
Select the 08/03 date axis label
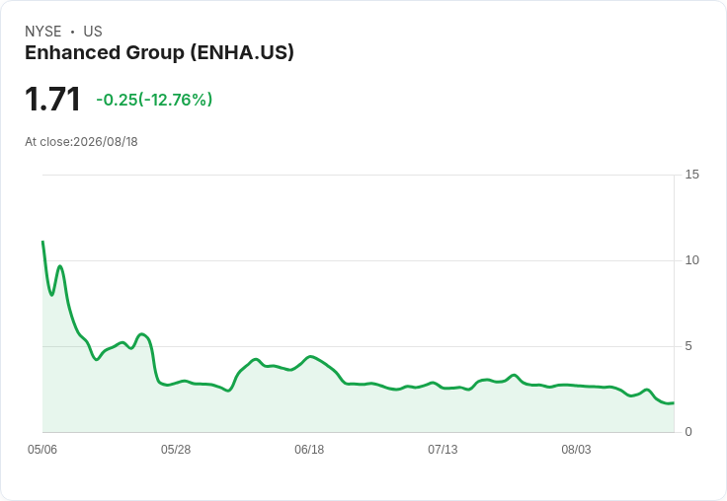(x=576, y=449)
